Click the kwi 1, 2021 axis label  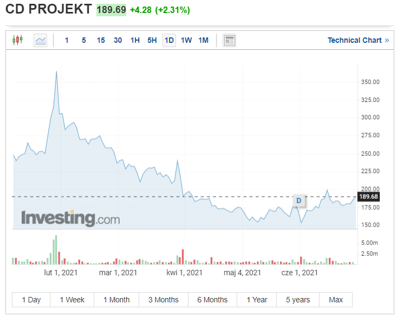(x=184, y=273)
